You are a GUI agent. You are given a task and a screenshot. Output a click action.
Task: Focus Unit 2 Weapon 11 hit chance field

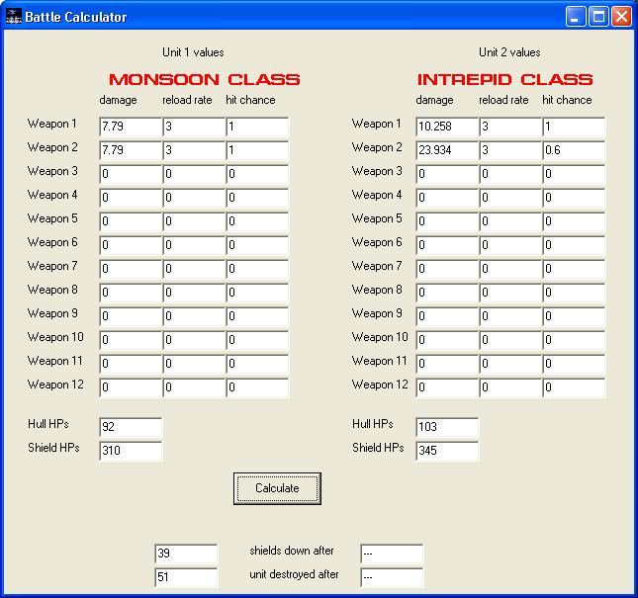[x=574, y=364]
